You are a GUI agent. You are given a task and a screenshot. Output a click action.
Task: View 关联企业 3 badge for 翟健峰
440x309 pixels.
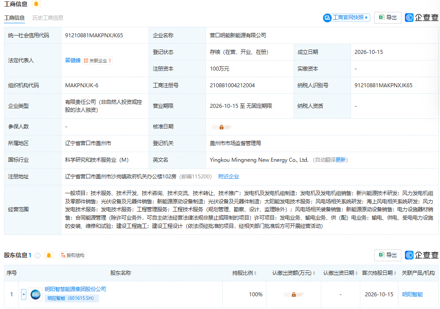coord(97,60)
